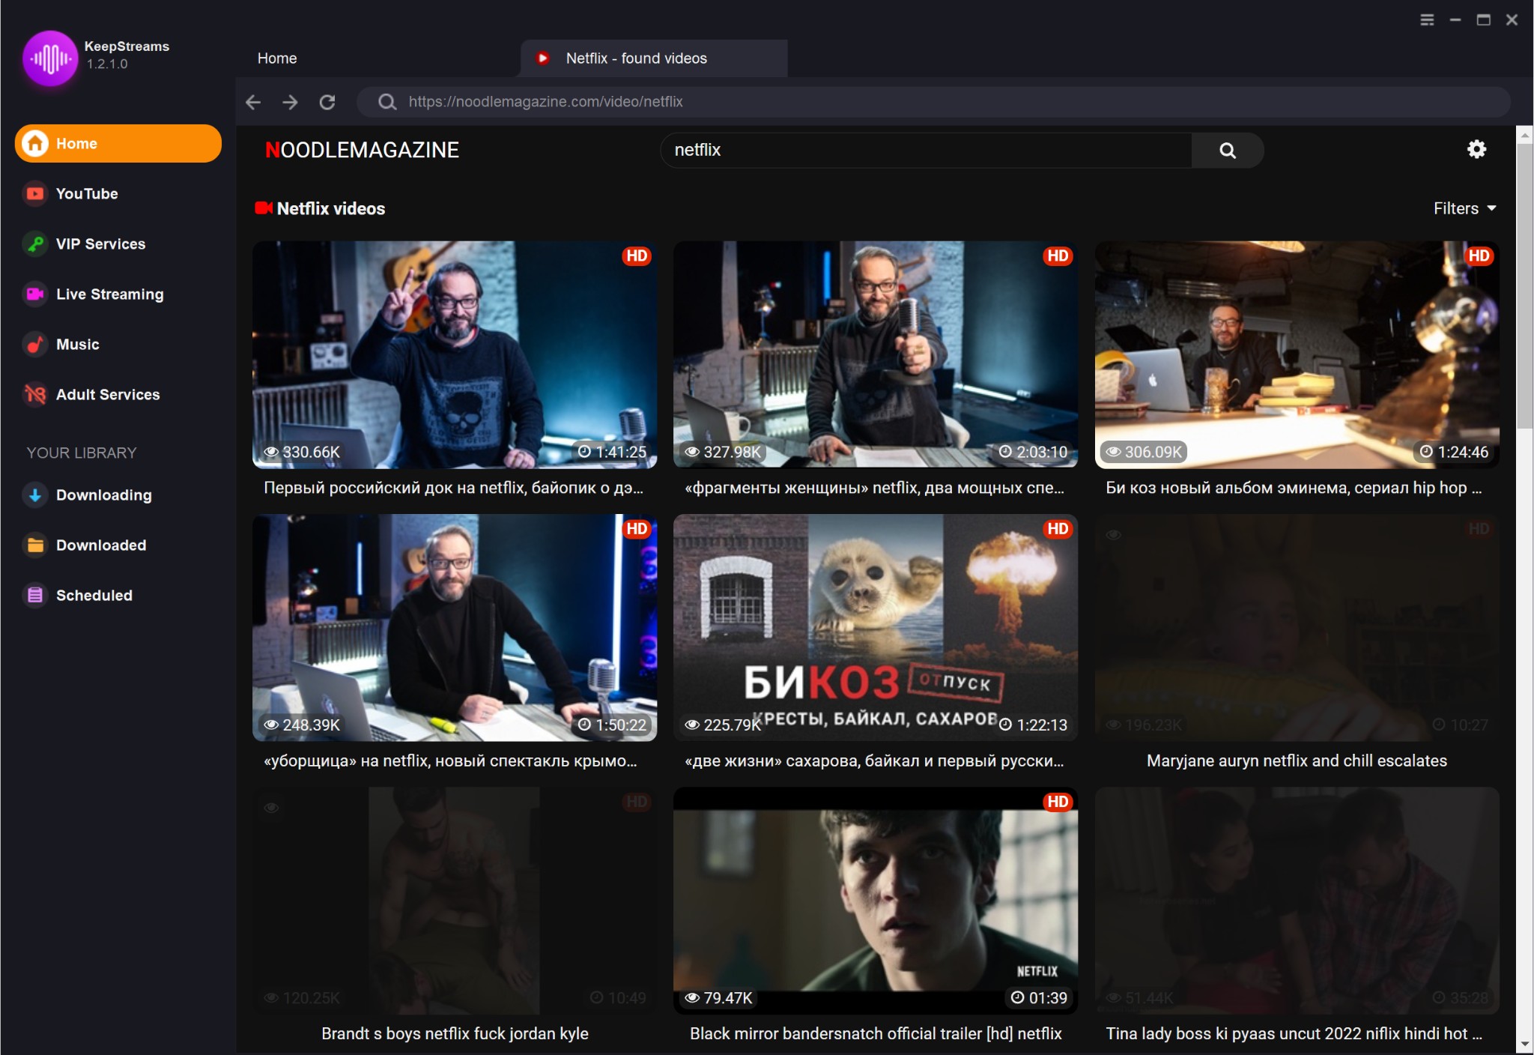This screenshot has height=1055, width=1534.
Task: Run the netflix search with magnifier button
Action: pyautogui.click(x=1227, y=150)
